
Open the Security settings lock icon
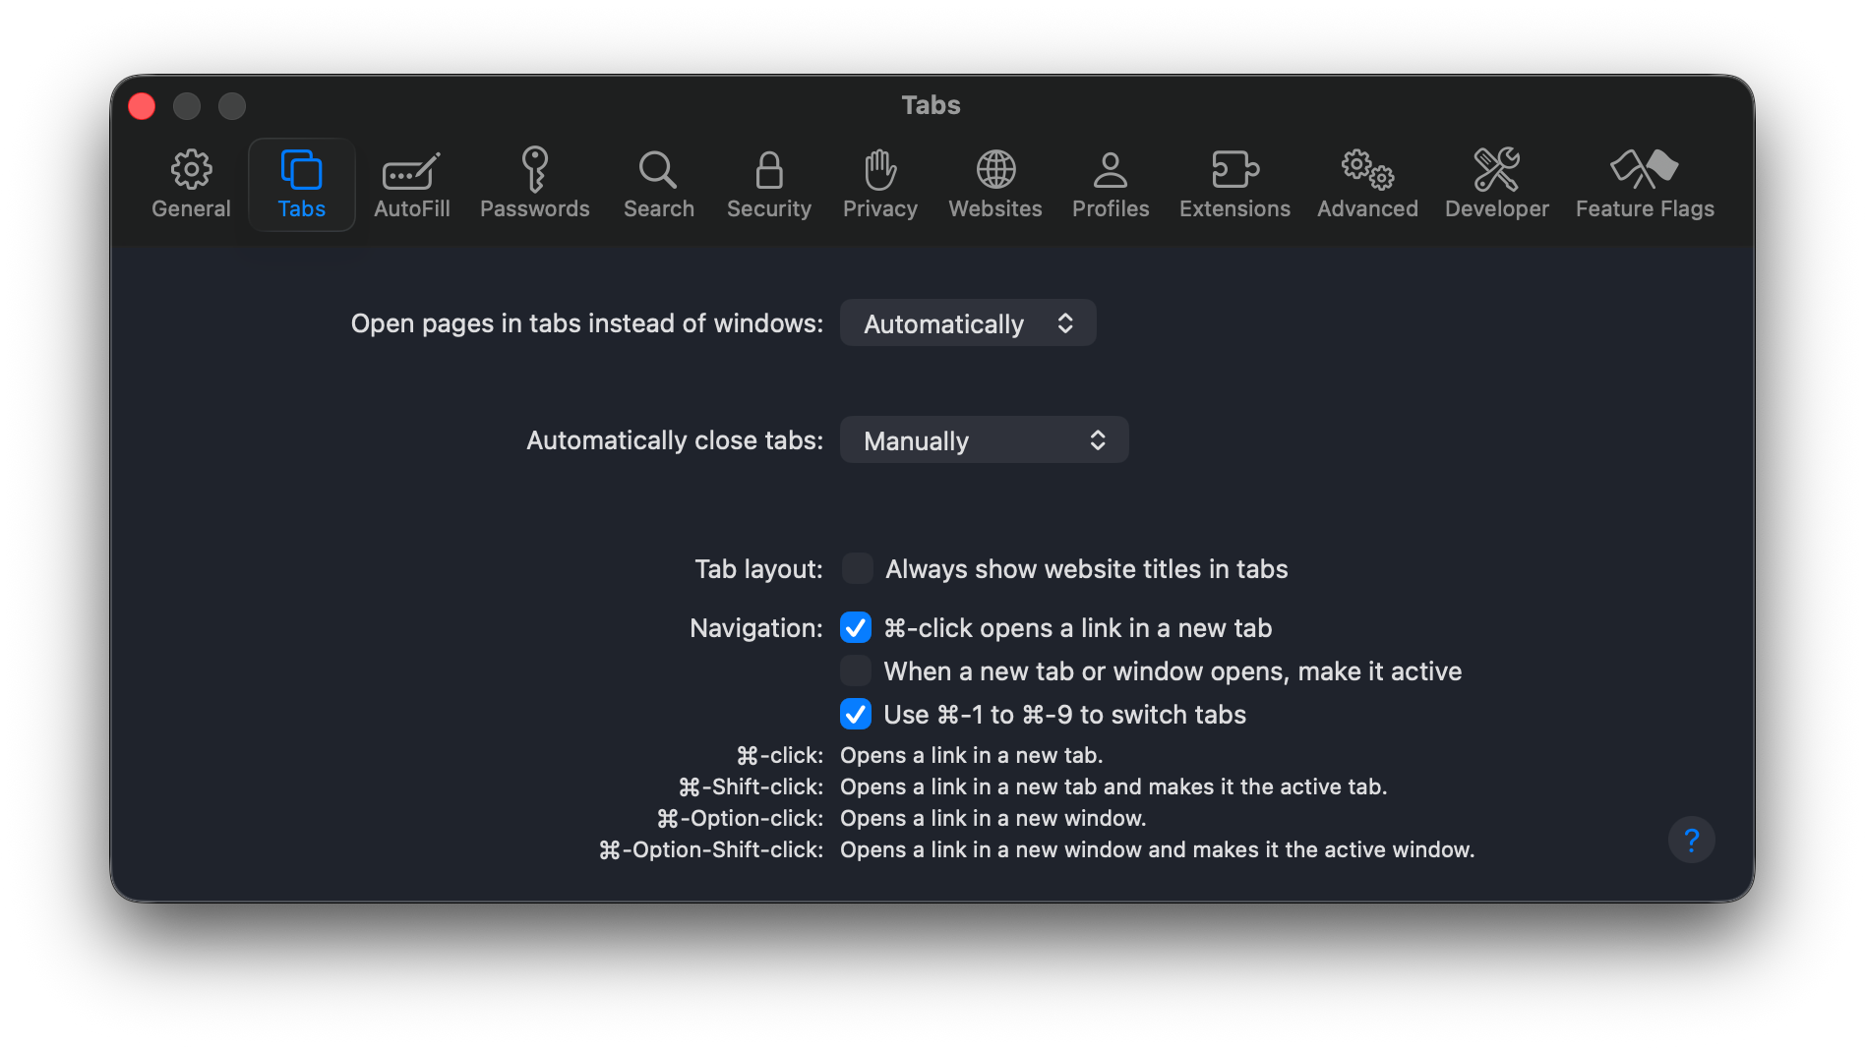pyautogui.click(x=768, y=183)
